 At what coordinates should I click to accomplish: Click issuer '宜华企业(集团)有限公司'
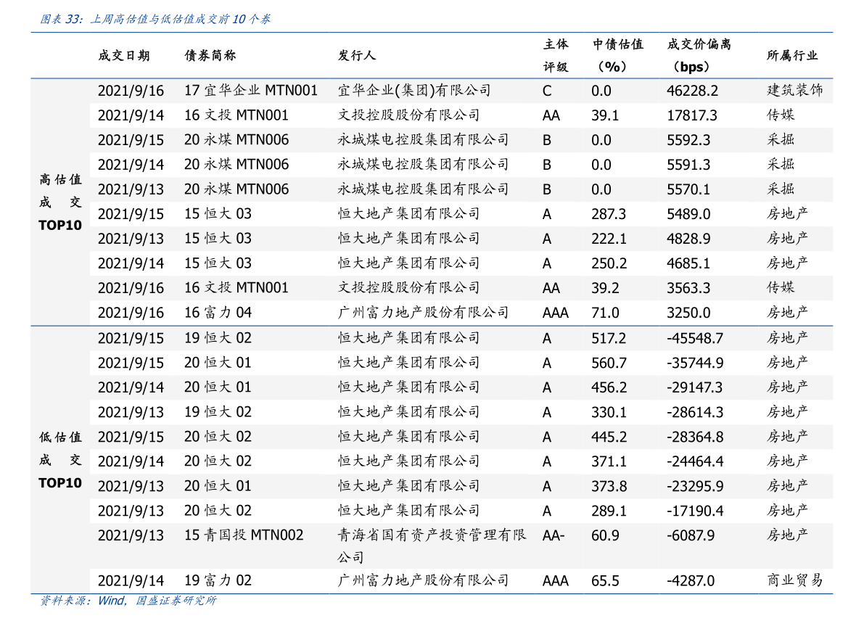coord(414,91)
